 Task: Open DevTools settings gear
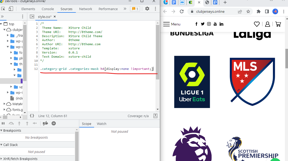147,9
